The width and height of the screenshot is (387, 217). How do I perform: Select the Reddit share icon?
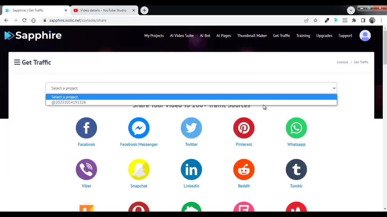244,169
